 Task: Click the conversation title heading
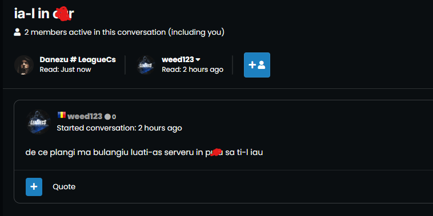[44, 14]
